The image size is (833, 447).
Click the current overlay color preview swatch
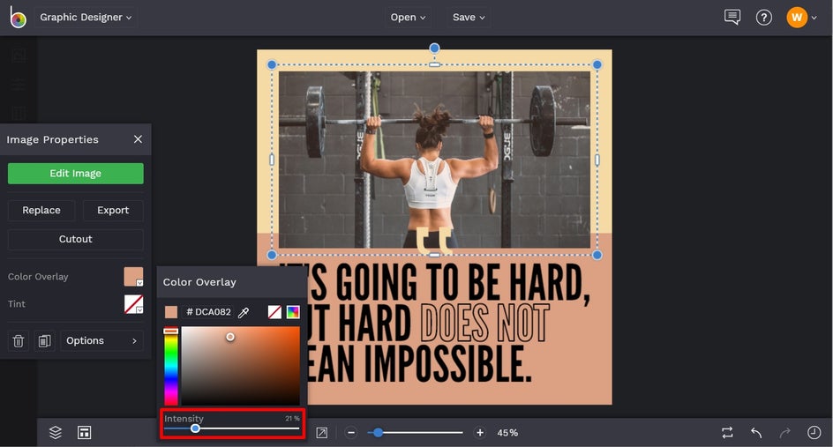coord(171,312)
